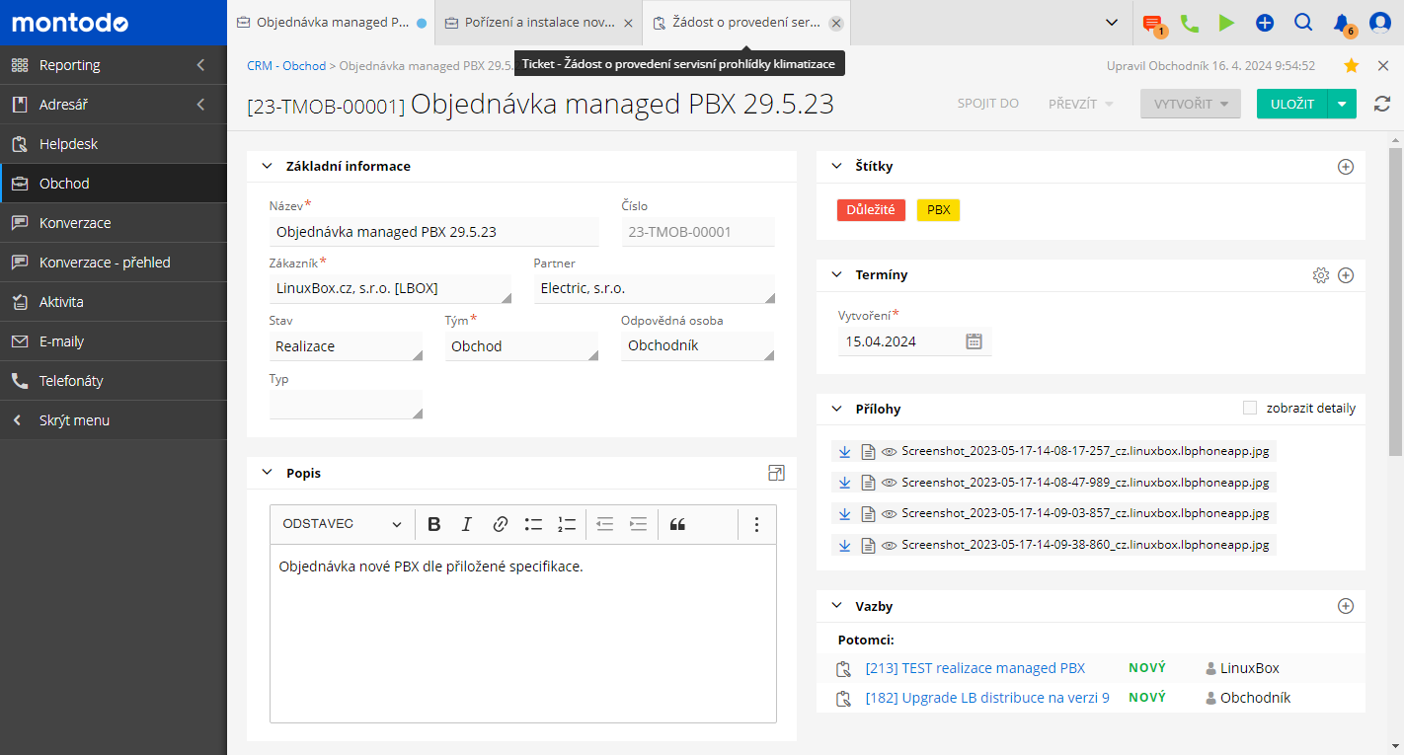Open the Stav dropdown showing Realizace
1404x755 pixels.
[345, 346]
